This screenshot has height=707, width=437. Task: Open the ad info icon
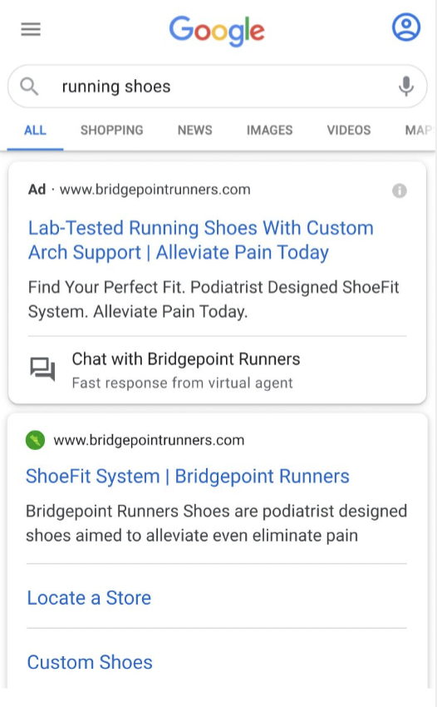399,190
